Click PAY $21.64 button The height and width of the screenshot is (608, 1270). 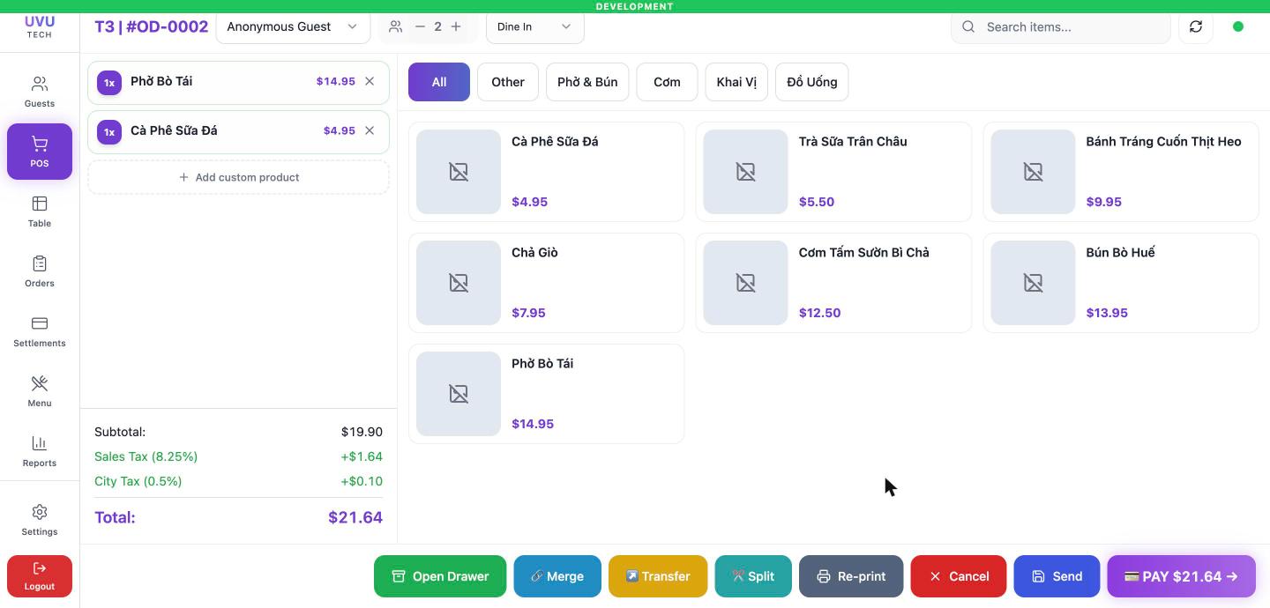tap(1181, 576)
